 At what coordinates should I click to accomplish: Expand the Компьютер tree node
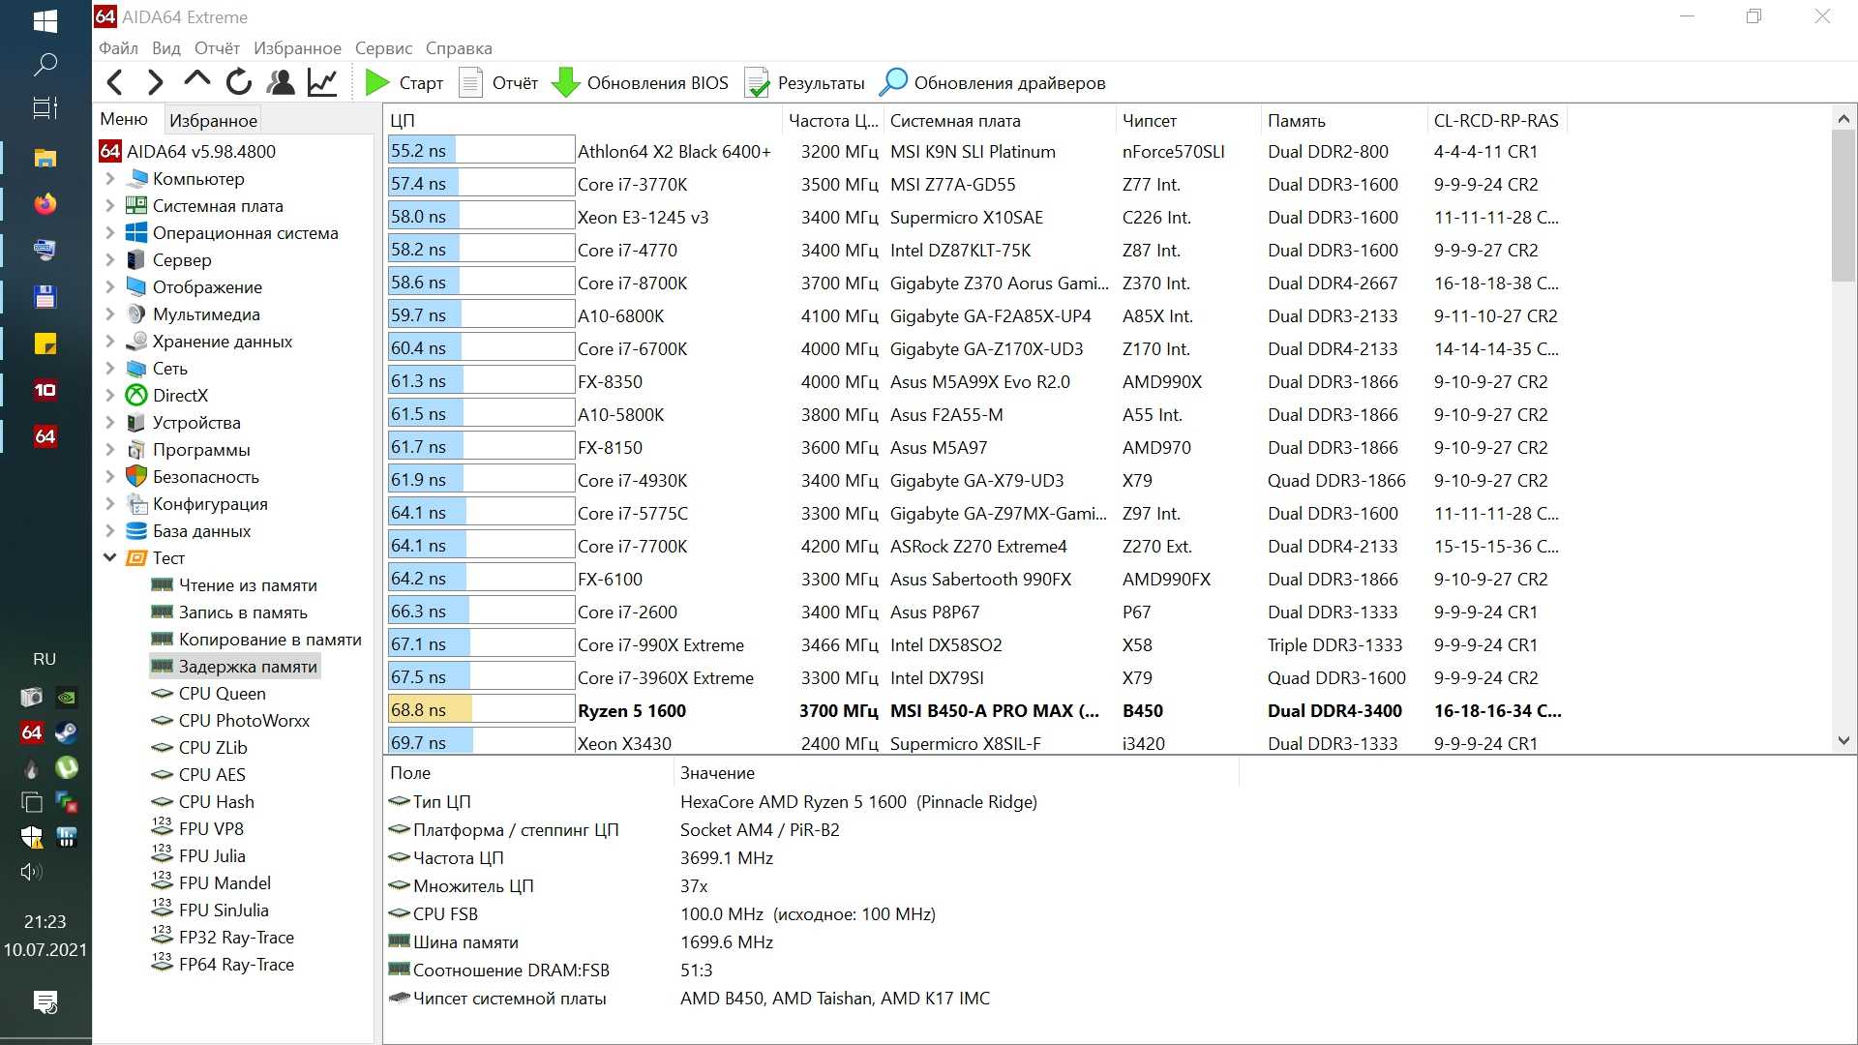tap(109, 179)
